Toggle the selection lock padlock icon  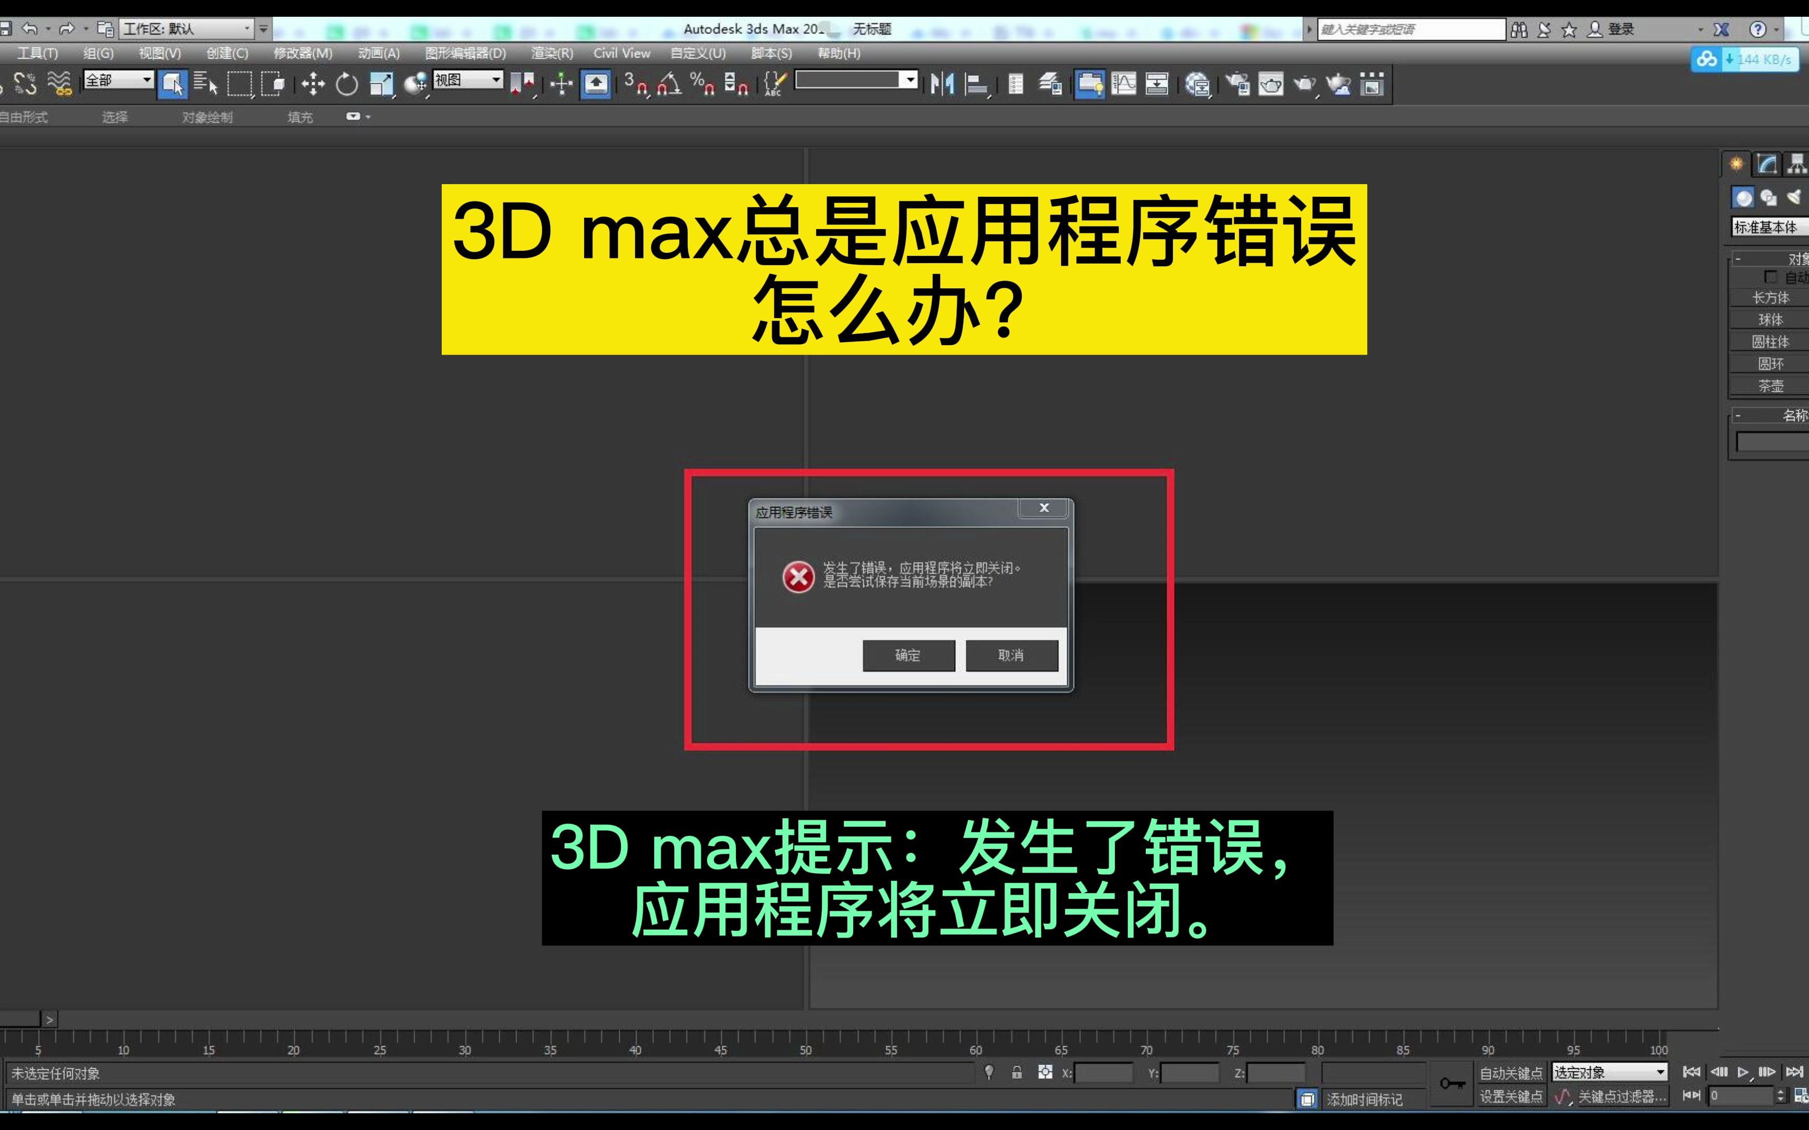pos(1017,1072)
